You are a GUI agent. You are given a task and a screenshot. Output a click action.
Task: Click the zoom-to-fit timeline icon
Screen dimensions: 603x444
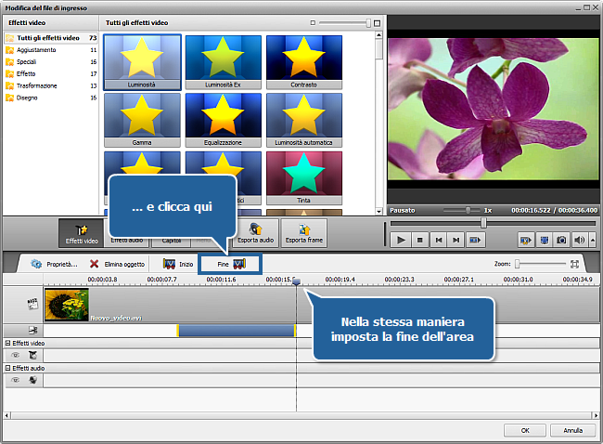click(x=575, y=264)
